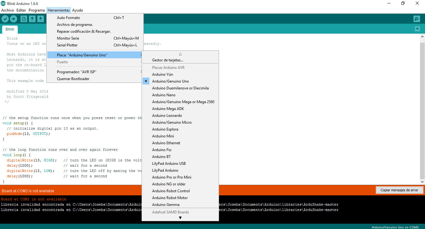Select Arduino/Genuino Uno board

point(180,81)
